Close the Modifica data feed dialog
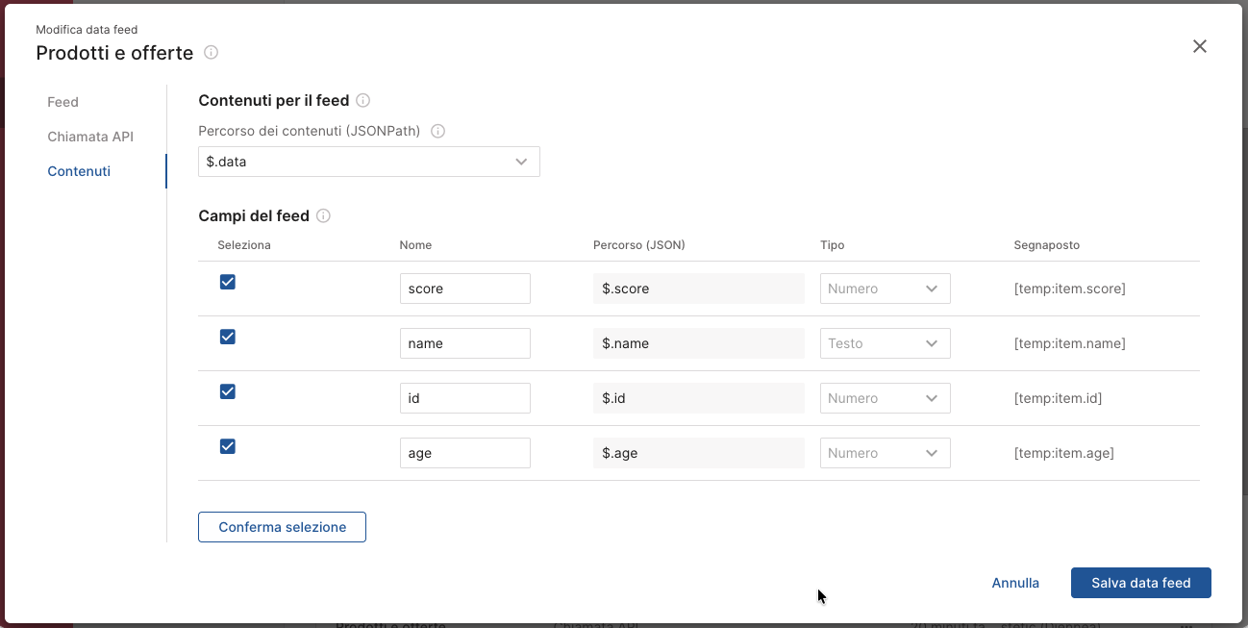1248x628 pixels. pos(1199,46)
